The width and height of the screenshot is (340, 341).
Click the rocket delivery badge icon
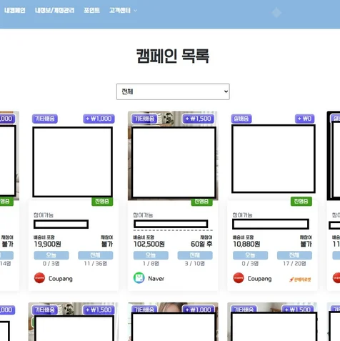pos(300,280)
